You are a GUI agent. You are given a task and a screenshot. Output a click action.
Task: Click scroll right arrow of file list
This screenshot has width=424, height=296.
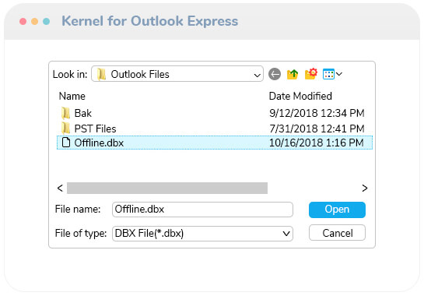(x=365, y=188)
